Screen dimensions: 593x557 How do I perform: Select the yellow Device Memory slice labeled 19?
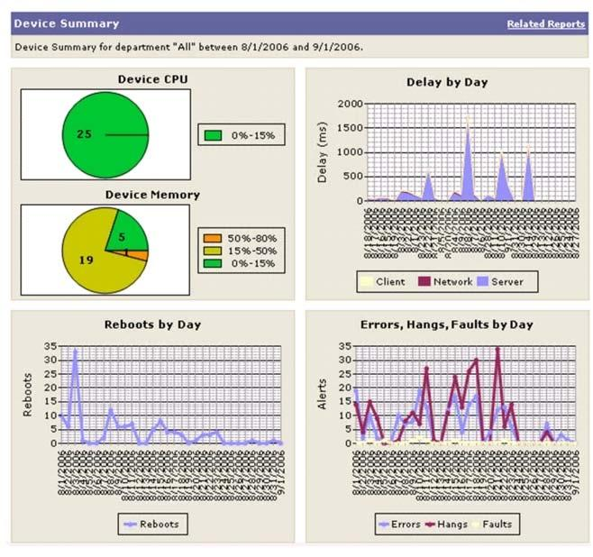point(86,261)
